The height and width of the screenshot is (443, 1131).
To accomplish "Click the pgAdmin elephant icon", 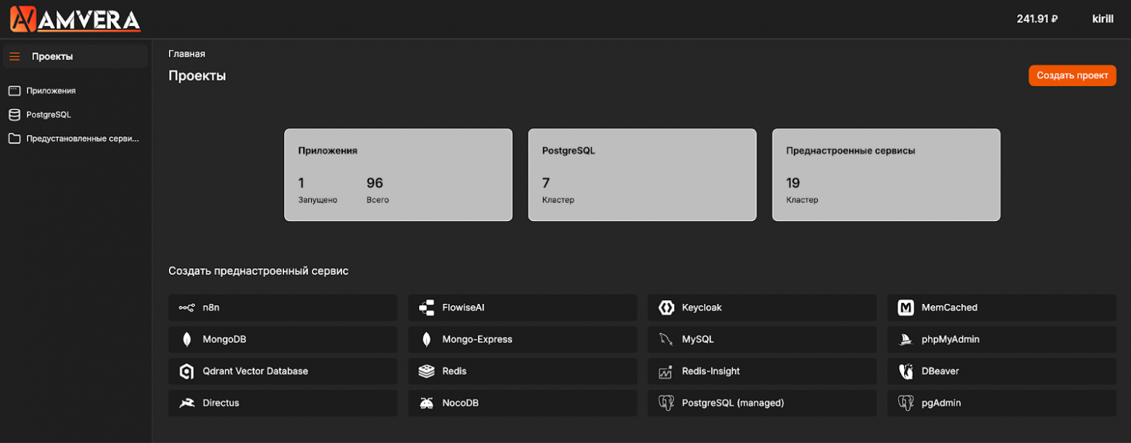I will pyautogui.click(x=906, y=403).
